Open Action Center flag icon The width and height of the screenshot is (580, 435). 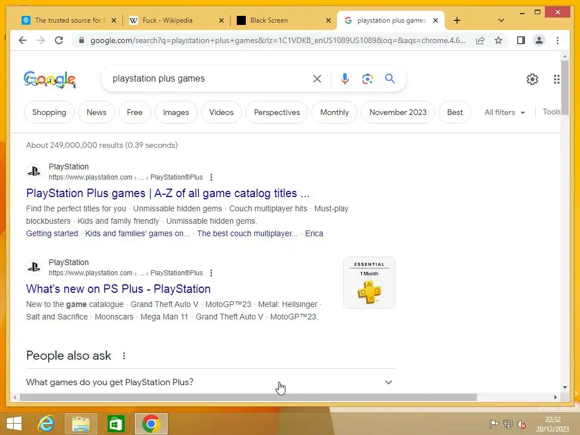493,424
